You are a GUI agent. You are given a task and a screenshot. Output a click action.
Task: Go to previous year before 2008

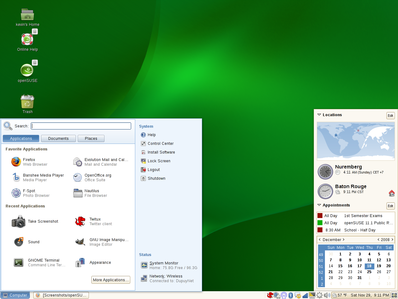(378, 240)
